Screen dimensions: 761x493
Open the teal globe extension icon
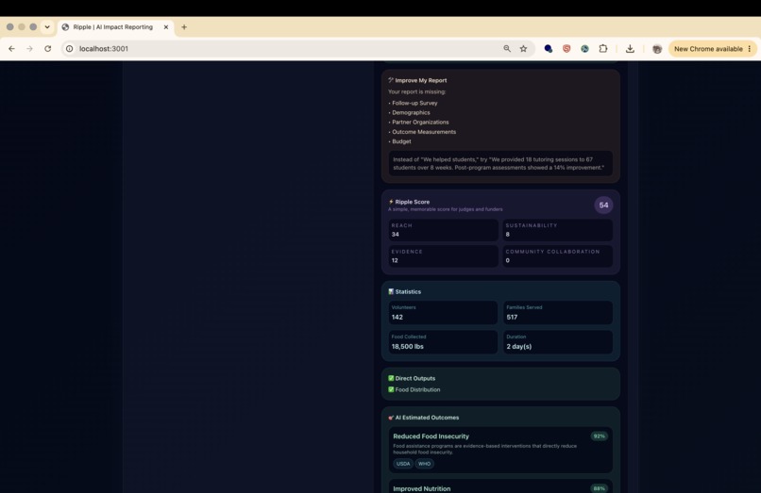[584, 48]
